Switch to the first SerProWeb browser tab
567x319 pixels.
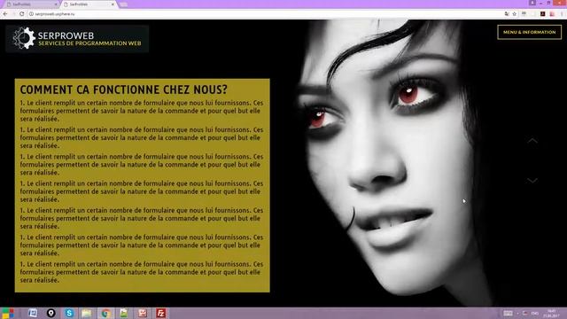31,4
